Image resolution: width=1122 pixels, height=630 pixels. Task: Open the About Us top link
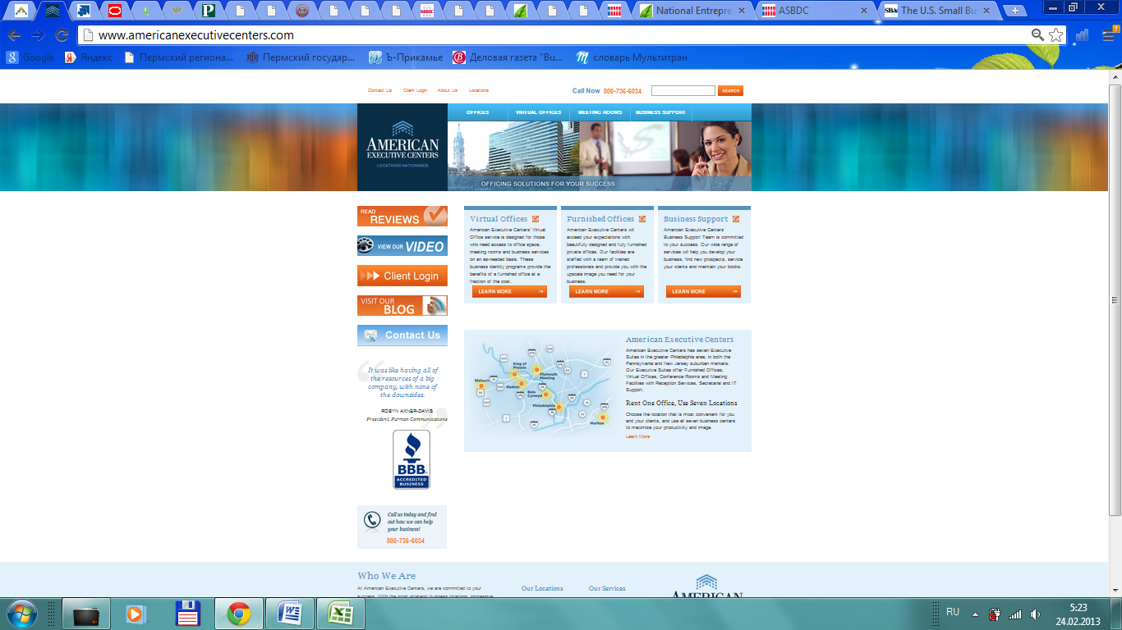click(x=448, y=90)
